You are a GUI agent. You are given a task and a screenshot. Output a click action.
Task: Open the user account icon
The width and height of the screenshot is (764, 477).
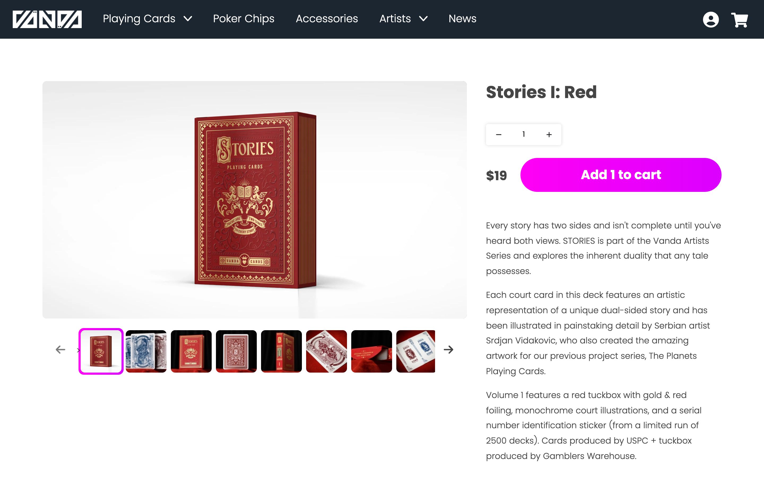pyautogui.click(x=711, y=19)
